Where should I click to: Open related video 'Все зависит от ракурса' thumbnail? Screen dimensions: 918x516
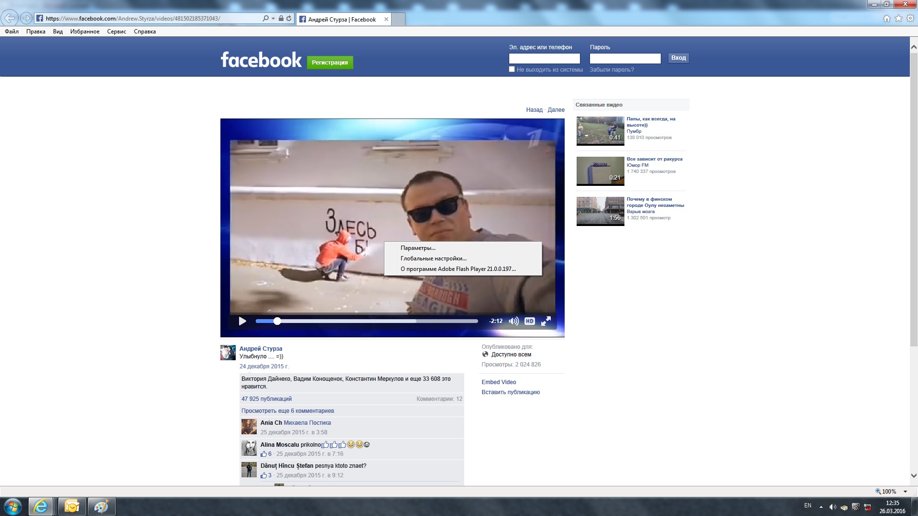(600, 171)
